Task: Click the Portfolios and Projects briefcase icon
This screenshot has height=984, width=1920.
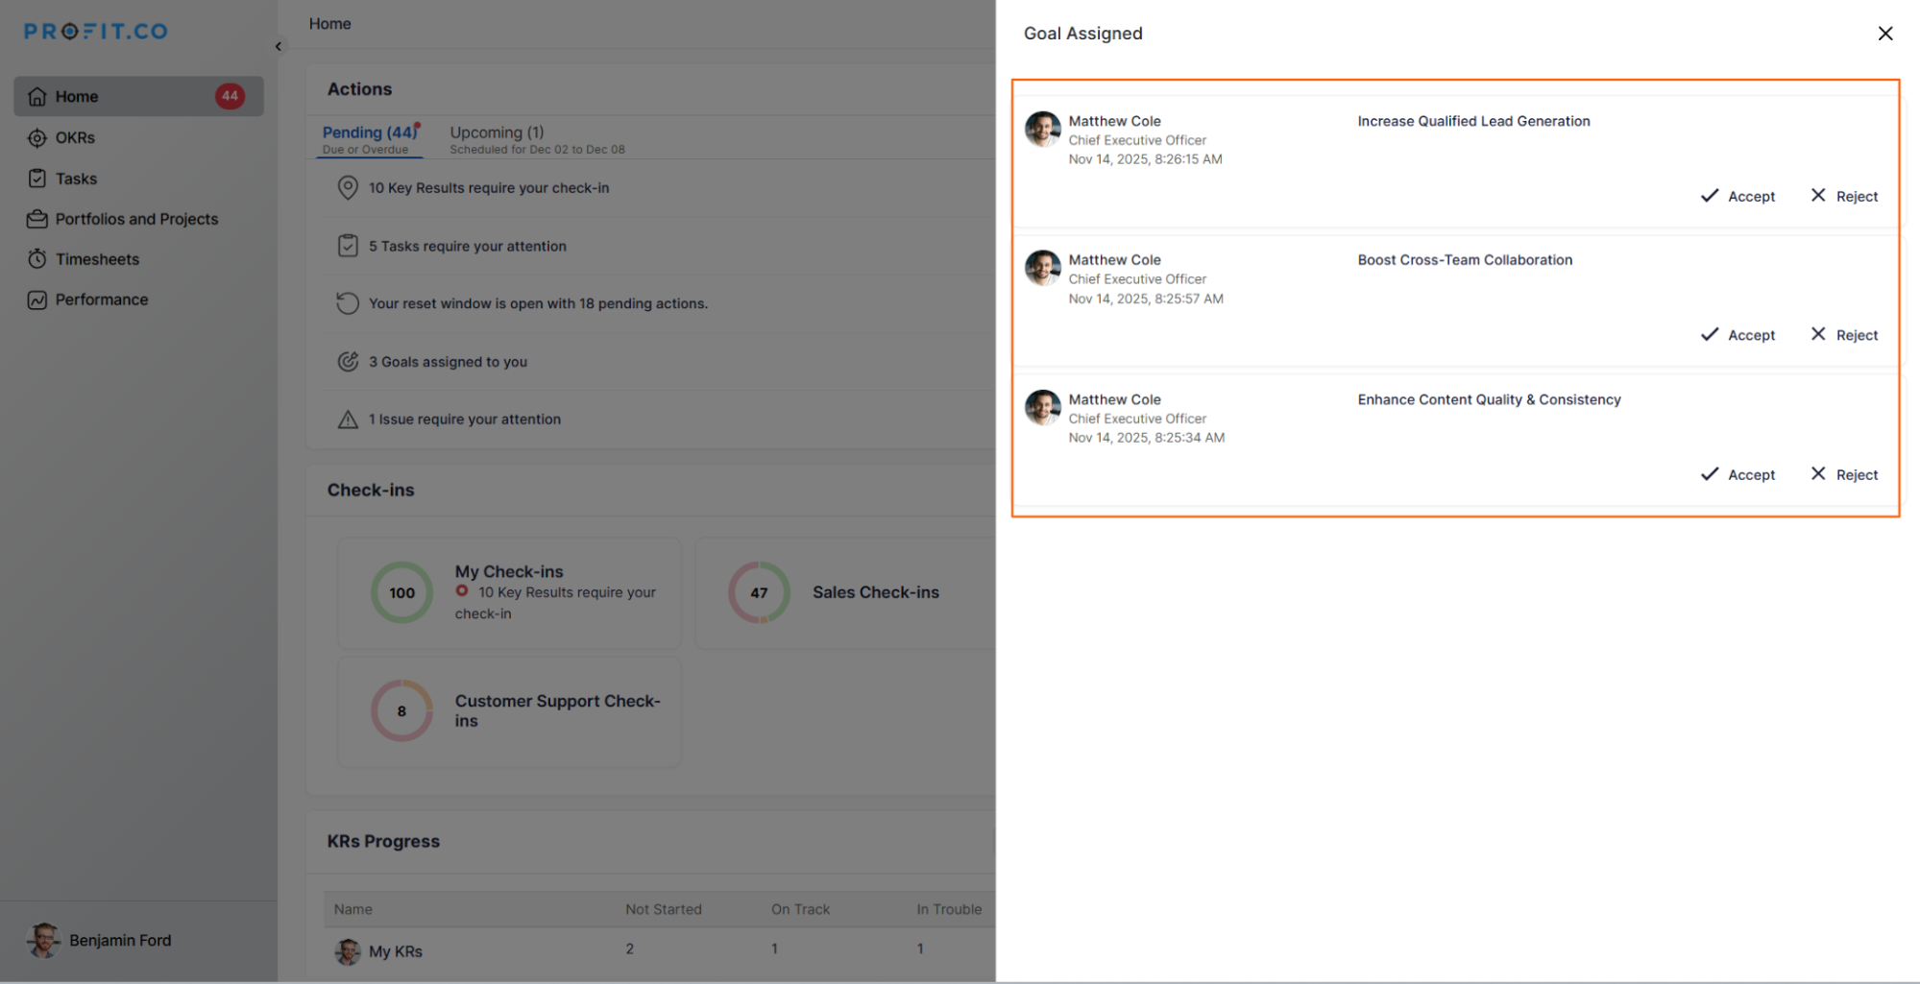Action: [36, 219]
